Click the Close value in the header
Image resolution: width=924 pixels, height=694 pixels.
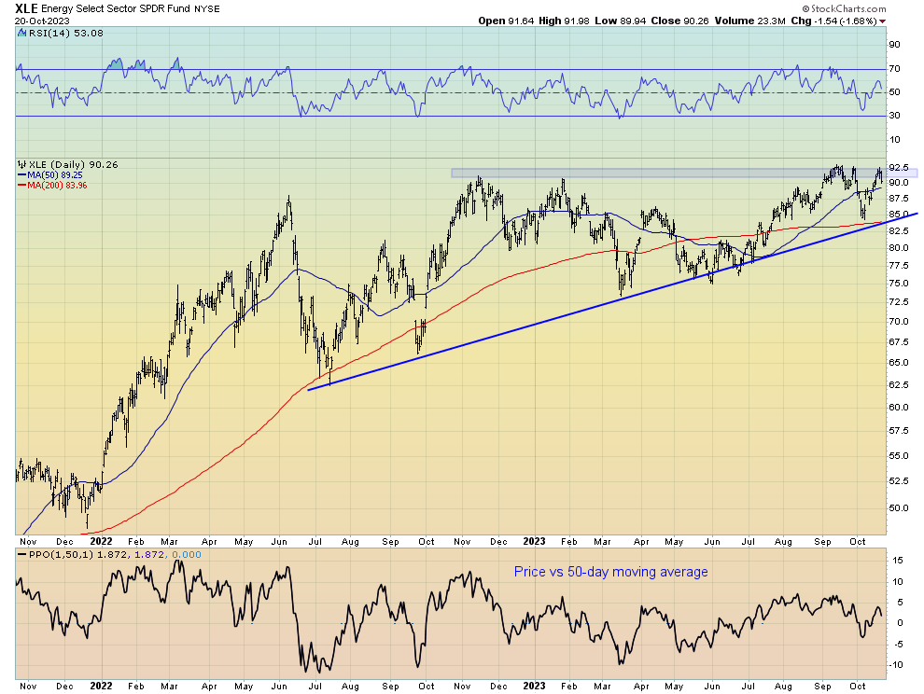click(x=696, y=21)
